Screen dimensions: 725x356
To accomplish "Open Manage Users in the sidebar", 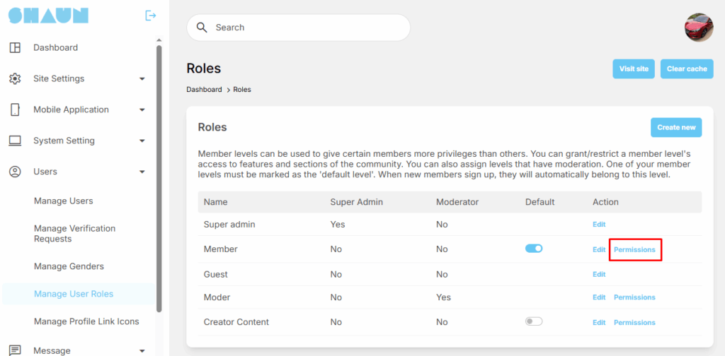I will pos(64,201).
